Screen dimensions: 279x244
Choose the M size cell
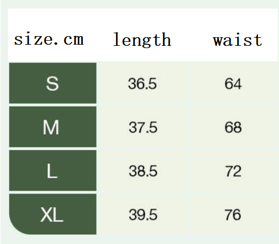click(53, 127)
